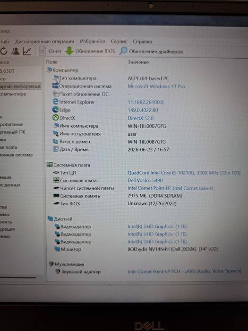This screenshot has height=331, width=248.
Task: Select the ACPI x64-based PC value
Action: coord(148,78)
